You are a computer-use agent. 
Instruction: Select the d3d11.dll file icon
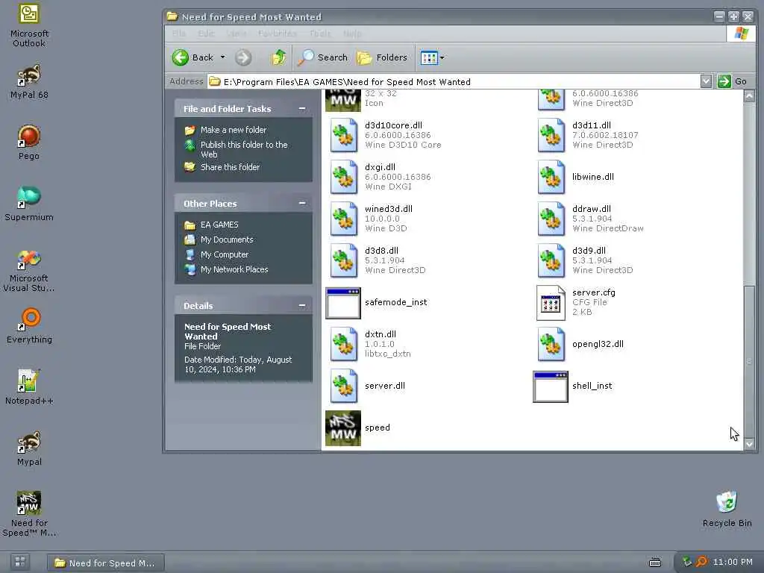[551, 135]
